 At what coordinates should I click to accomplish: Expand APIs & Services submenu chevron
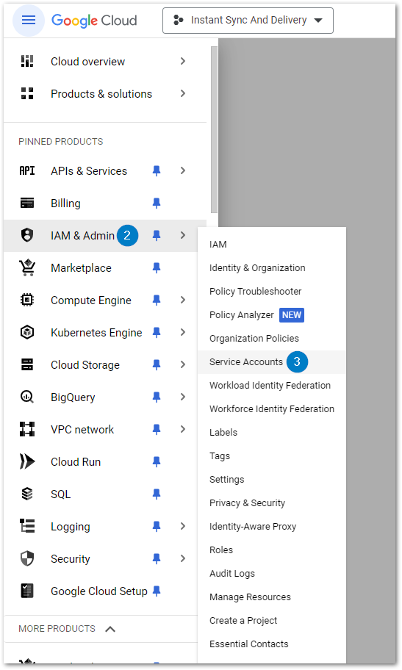point(183,170)
